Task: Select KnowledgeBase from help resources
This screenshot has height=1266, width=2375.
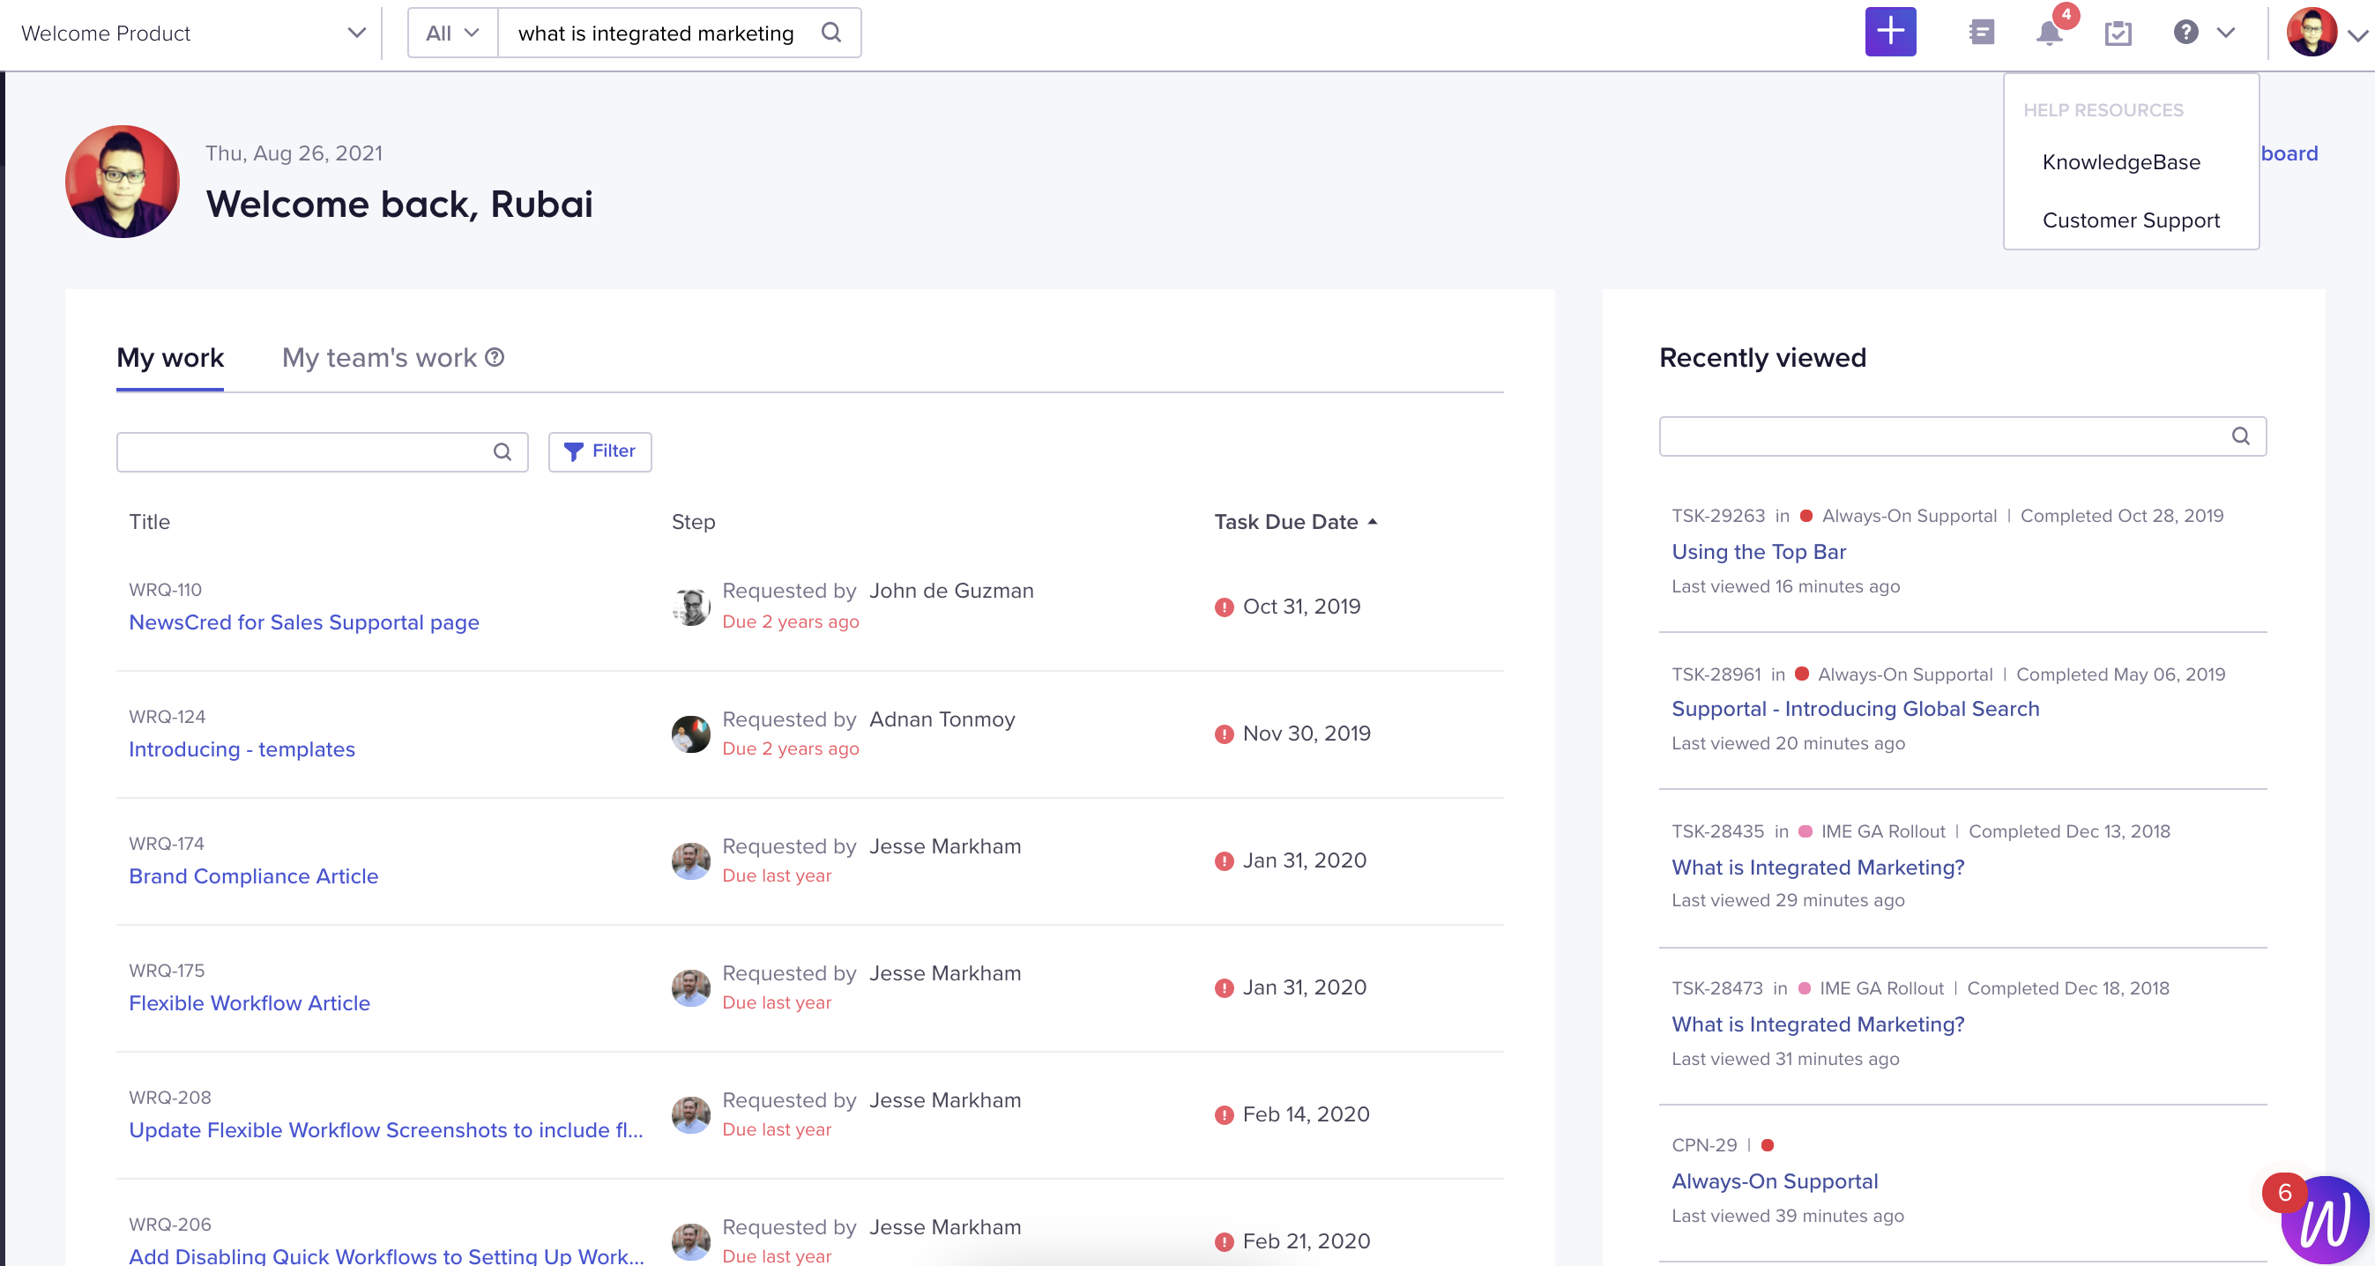Action: click(2120, 162)
